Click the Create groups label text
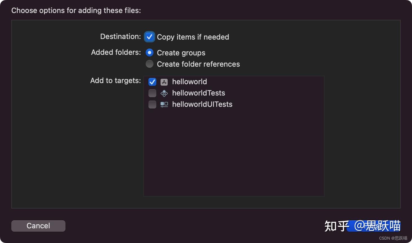 181,53
